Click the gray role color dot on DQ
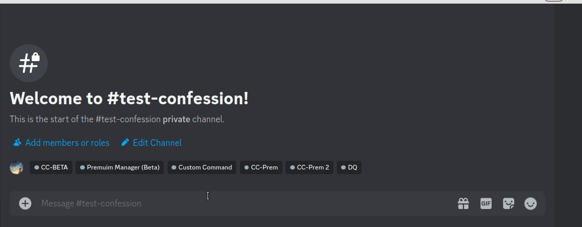 coord(343,167)
